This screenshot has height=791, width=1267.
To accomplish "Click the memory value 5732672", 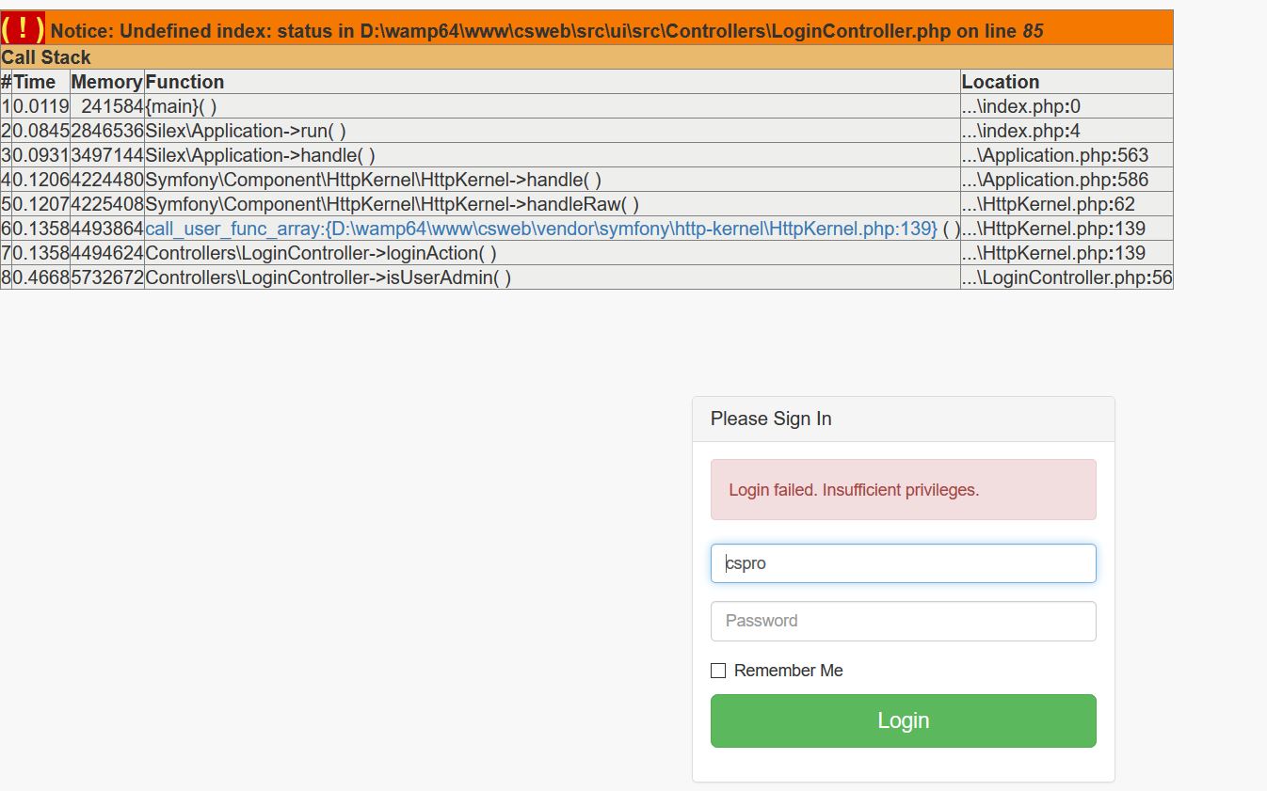I will [x=106, y=277].
